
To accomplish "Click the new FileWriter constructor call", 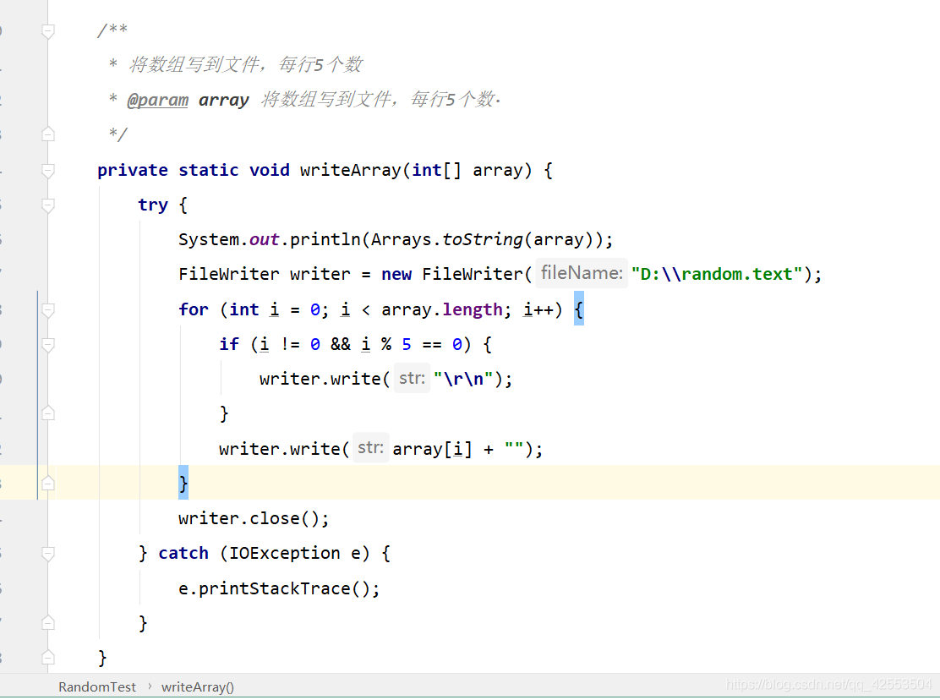I will 601,274.
